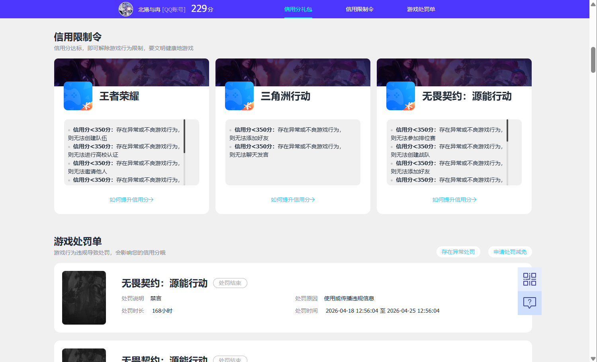Screen dimensions: 597x362
Task: Click 处罚结束 badge on first penalty record
Action: (x=230, y=283)
